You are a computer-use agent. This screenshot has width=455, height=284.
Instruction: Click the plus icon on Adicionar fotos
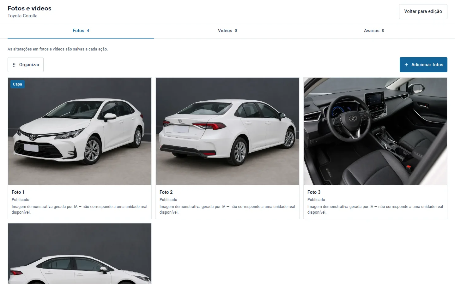pos(406,65)
